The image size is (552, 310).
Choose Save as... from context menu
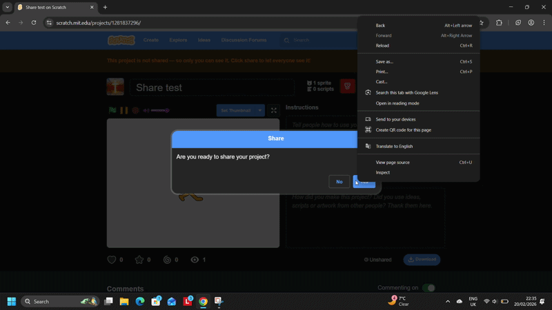(419, 61)
